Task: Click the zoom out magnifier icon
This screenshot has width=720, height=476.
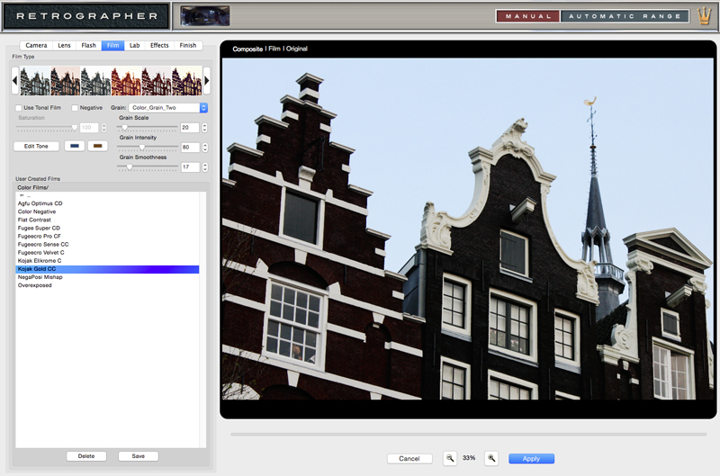Action: (450, 458)
